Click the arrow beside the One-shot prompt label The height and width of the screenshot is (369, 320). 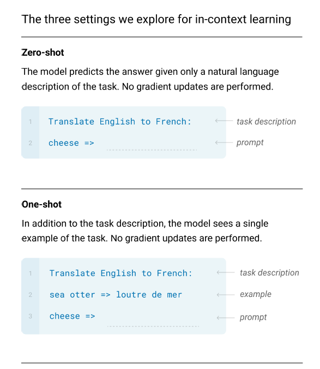[x=226, y=318]
